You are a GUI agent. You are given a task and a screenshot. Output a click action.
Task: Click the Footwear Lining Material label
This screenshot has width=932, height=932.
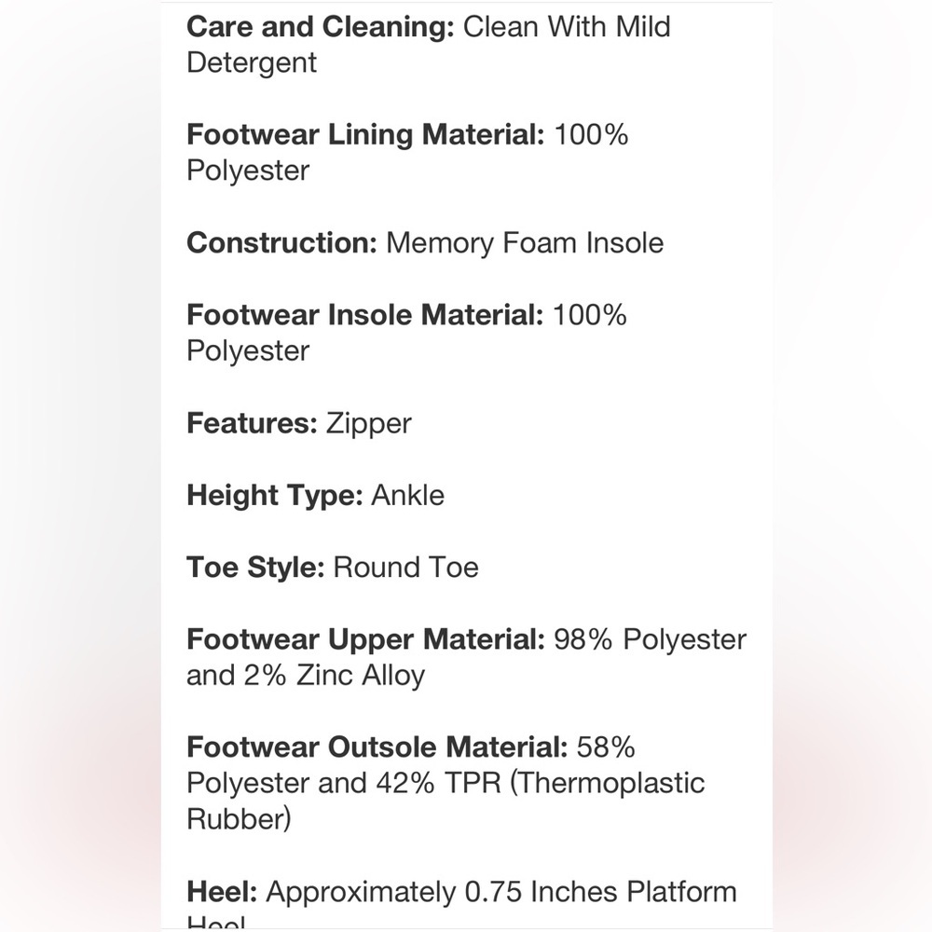(365, 135)
